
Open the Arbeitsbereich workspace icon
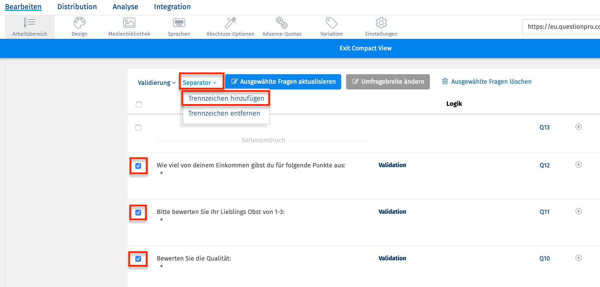coord(30,22)
